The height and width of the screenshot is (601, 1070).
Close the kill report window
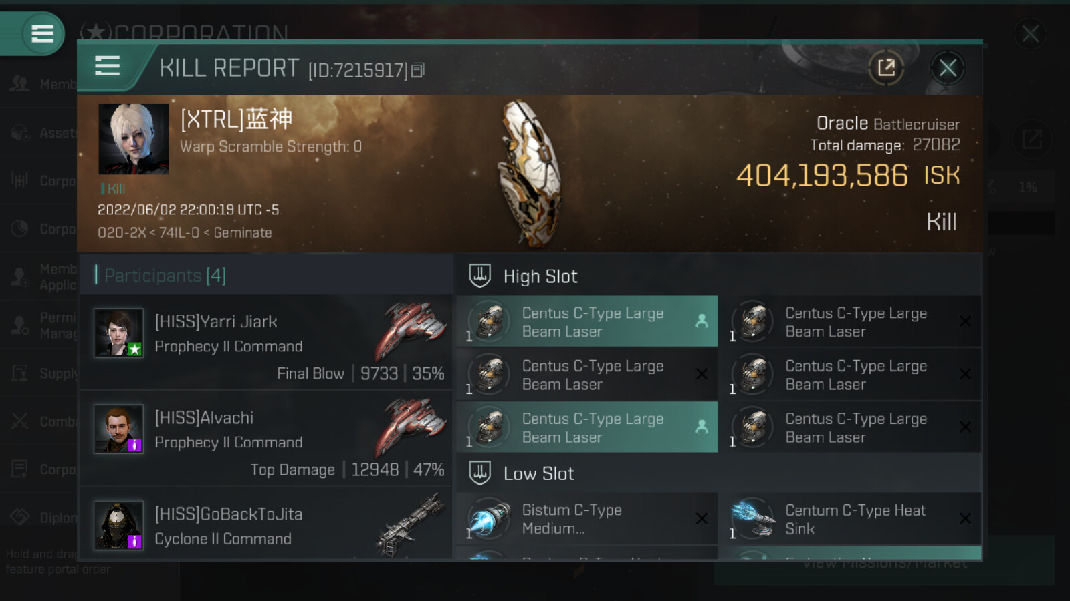(948, 67)
